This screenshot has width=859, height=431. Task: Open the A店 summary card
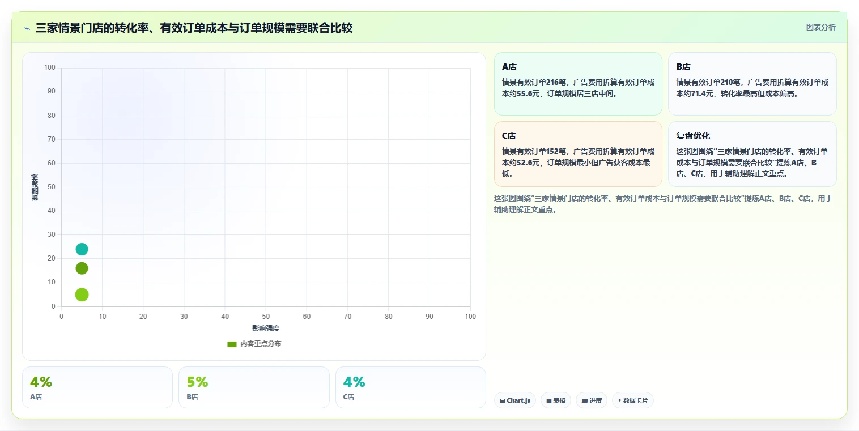pyautogui.click(x=578, y=84)
